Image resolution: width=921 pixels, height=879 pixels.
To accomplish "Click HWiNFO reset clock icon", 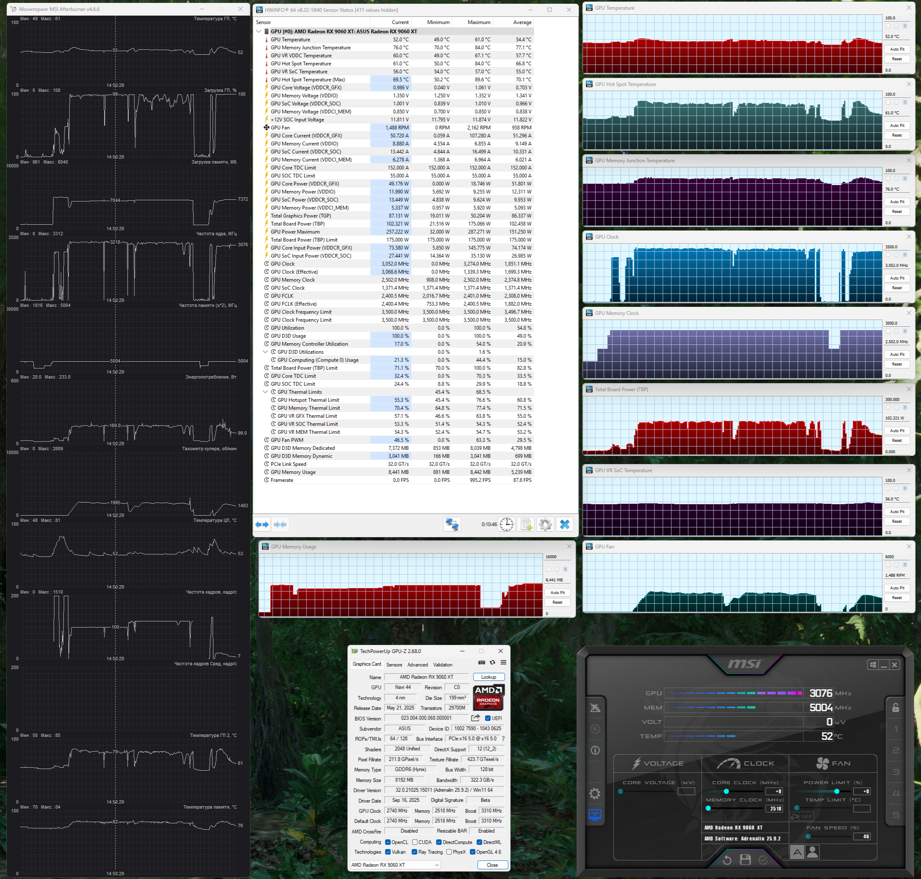I will [506, 524].
